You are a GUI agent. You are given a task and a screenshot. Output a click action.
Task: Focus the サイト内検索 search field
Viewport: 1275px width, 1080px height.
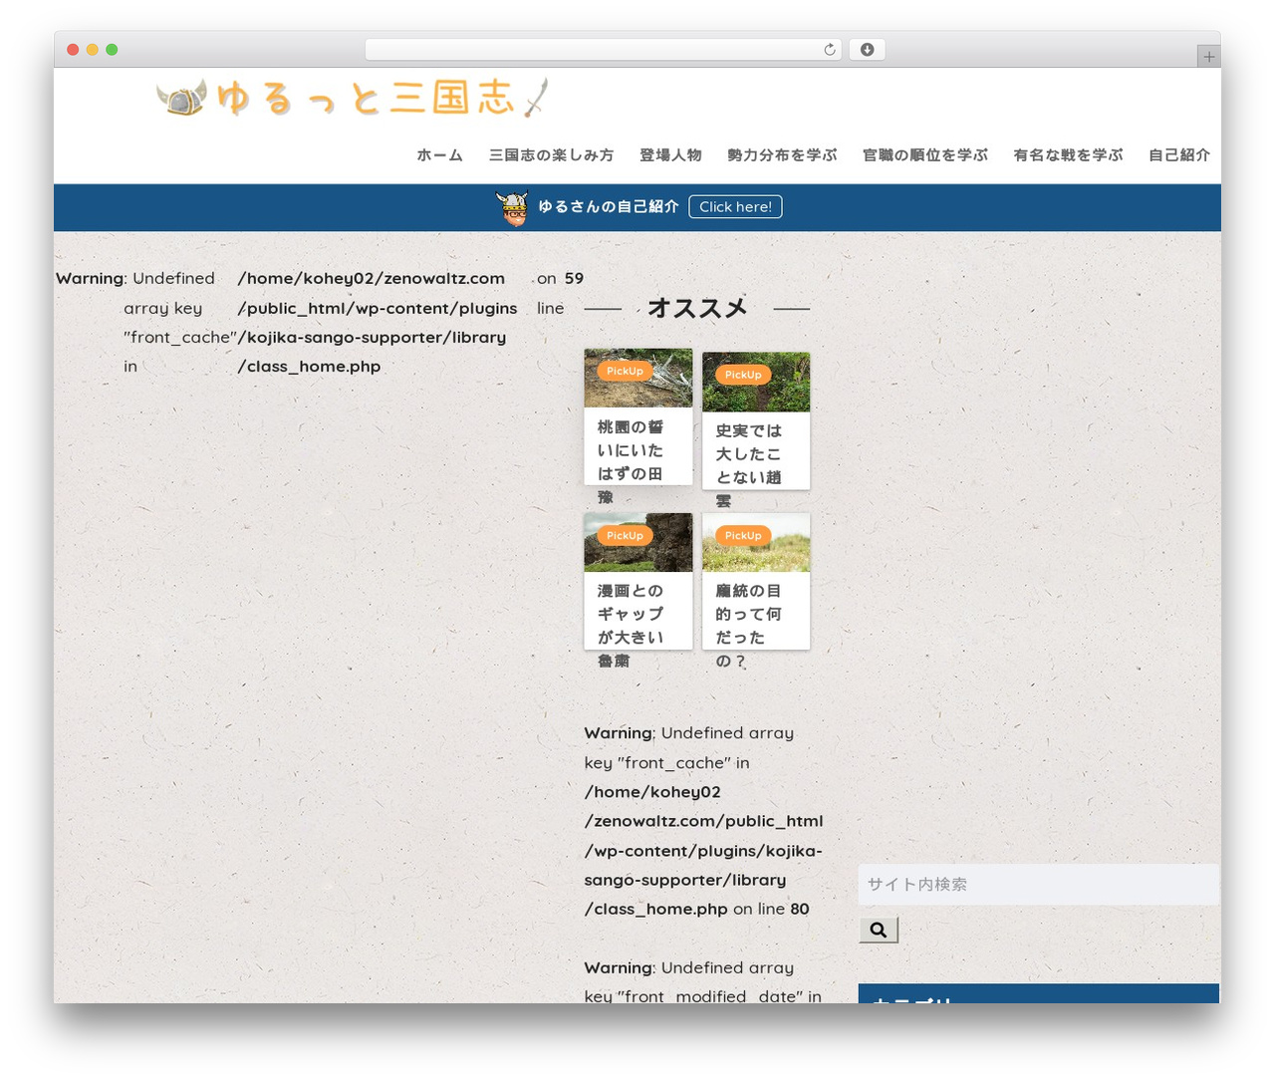[1039, 884]
